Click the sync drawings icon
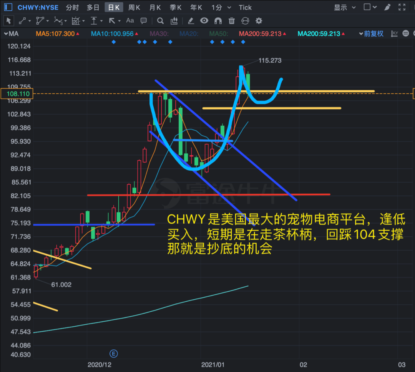415x372 pixels. coord(245,21)
